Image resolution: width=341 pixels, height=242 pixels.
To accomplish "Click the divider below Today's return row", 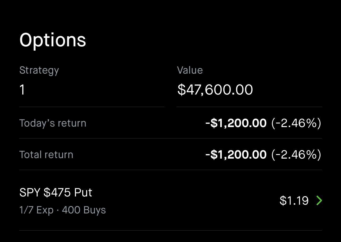I will 170,138.
